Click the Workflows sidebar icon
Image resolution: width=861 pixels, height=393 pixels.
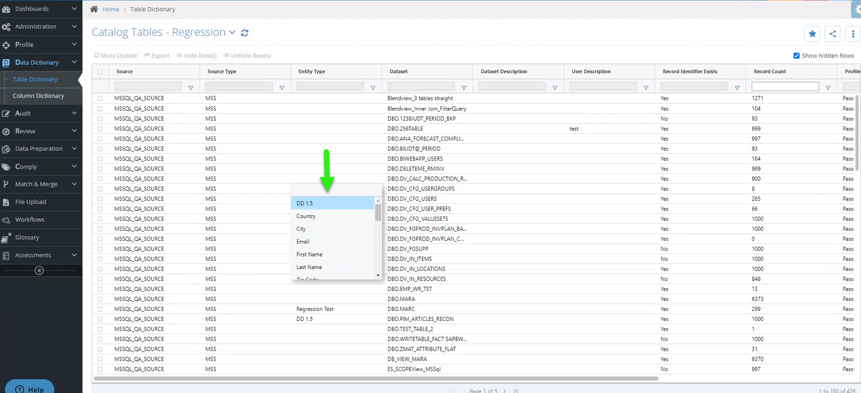pos(6,220)
